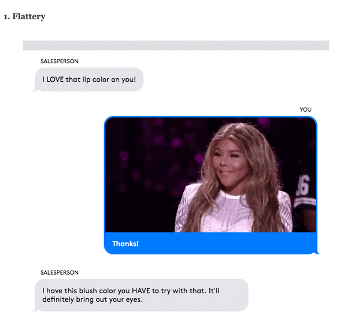Click the "I LOVE that lip color" bubble
This screenshot has width=347, height=321.
[x=88, y=79]
